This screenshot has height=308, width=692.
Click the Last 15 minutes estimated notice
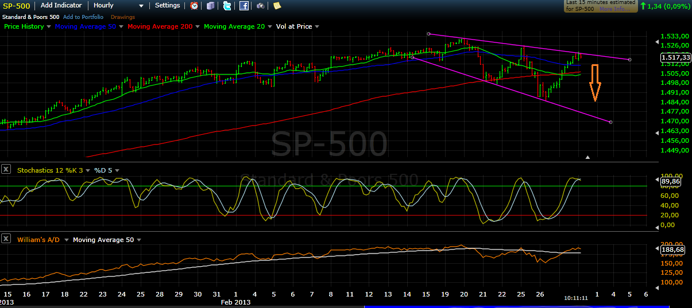click(x=601, y=6)
